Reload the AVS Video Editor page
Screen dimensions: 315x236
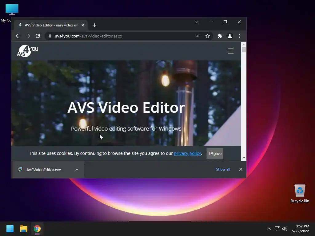coord(38,36)
